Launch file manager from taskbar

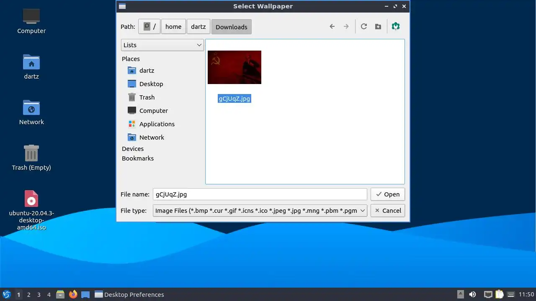click(x=60, y=294)
